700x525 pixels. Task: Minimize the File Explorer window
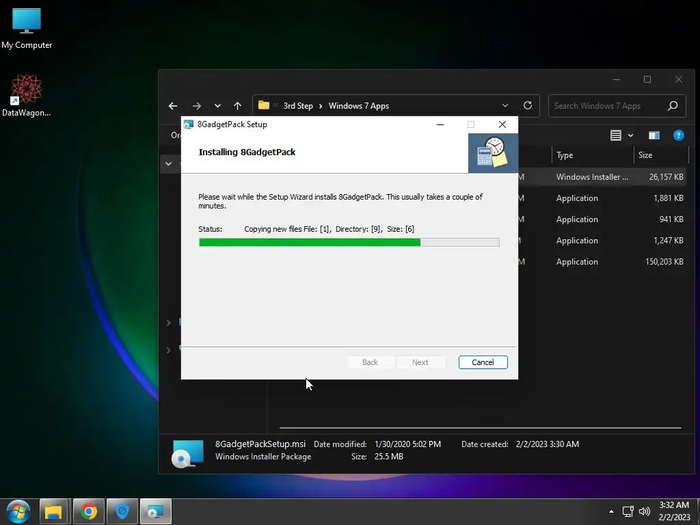[x=617, y=79]
